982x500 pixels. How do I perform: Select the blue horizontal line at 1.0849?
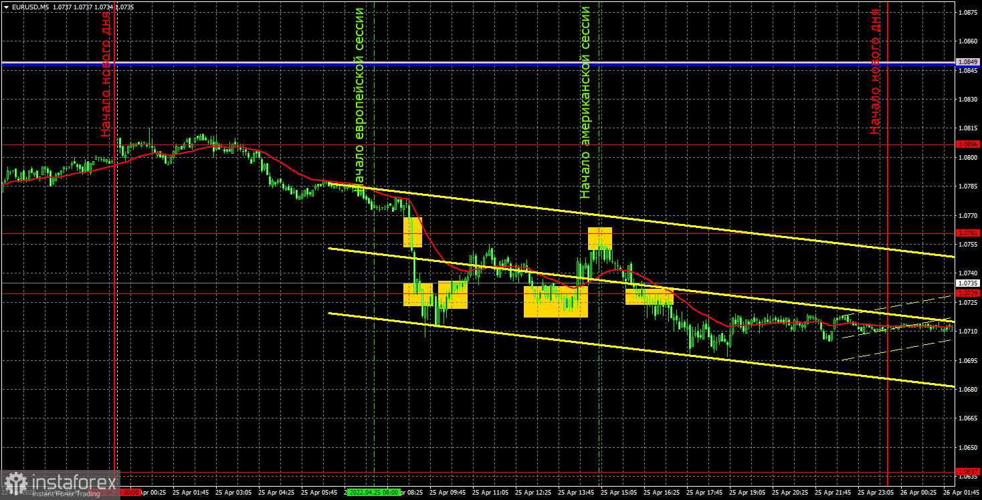[x=478, y=65]
